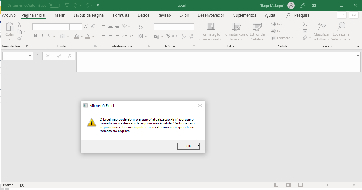Expand the formula bar with the chevron
The height and width of the screenshot is (190, 362).
358,56
